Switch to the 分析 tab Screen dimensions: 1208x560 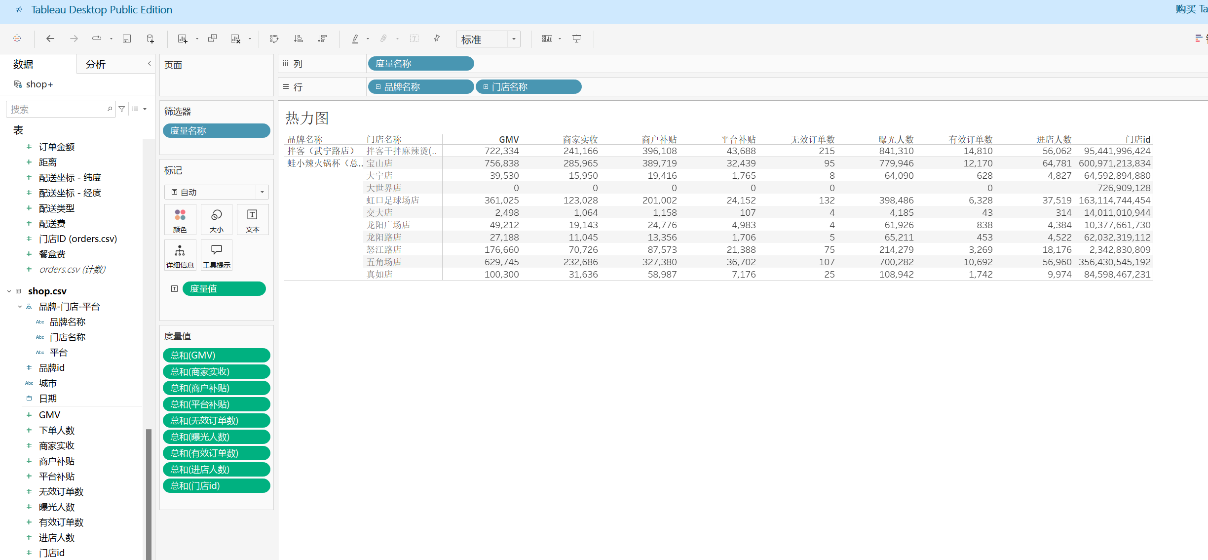(96, 64)
